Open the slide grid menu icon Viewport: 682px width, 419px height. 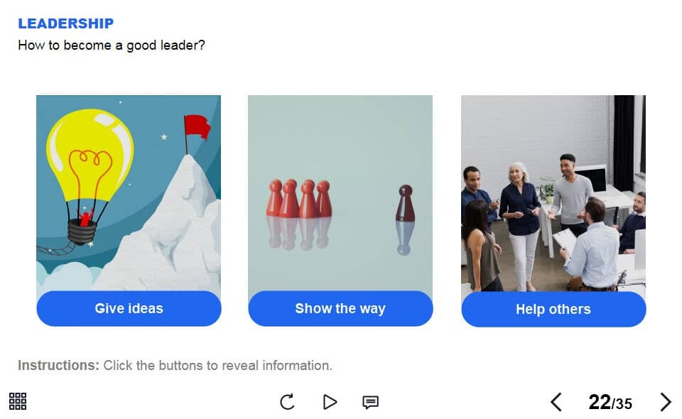(x=18, y=401)
